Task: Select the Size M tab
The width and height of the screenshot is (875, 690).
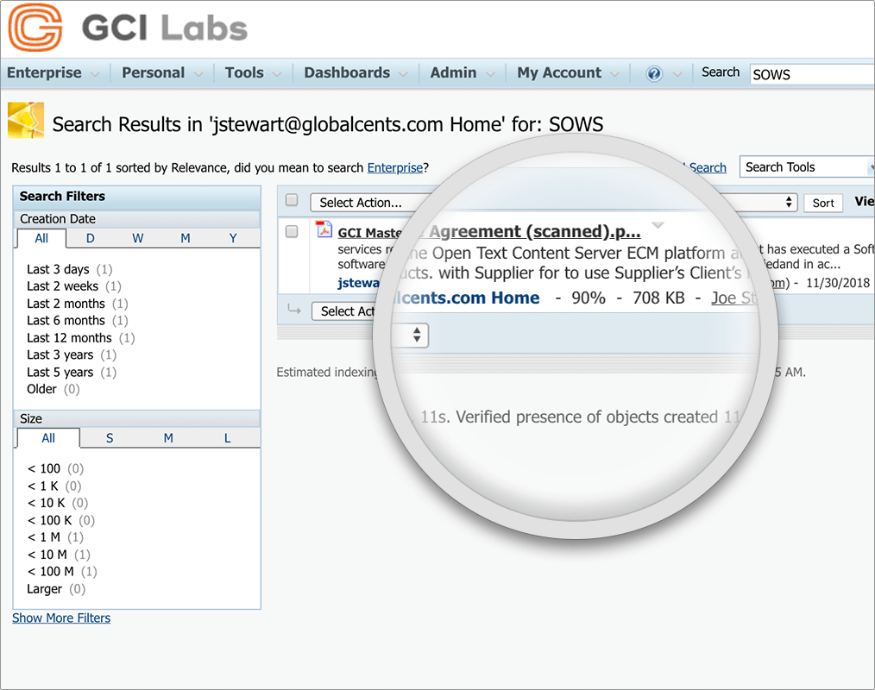Action: click(x=168, y=438)
